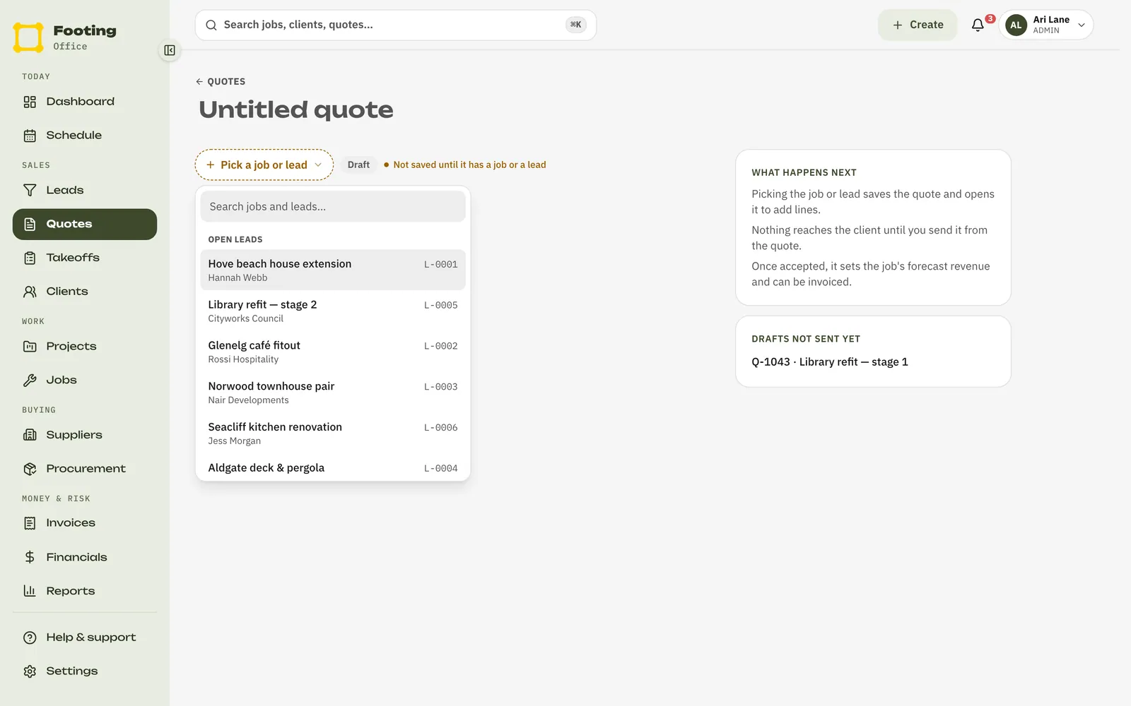Click the Search jobs and leads field
1131x706 pixels.
click(x=333, y=207)
